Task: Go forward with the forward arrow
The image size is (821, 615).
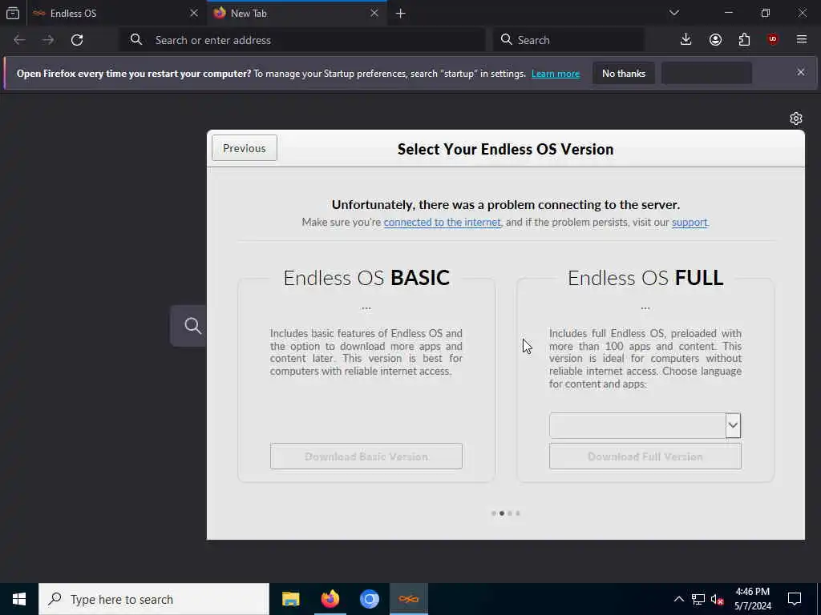Action: pos(48,40)
